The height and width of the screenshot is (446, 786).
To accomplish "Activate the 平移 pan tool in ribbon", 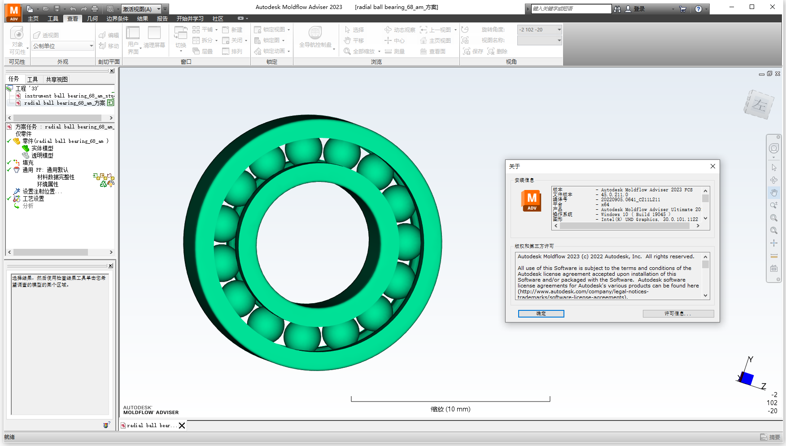I will 354,40.
